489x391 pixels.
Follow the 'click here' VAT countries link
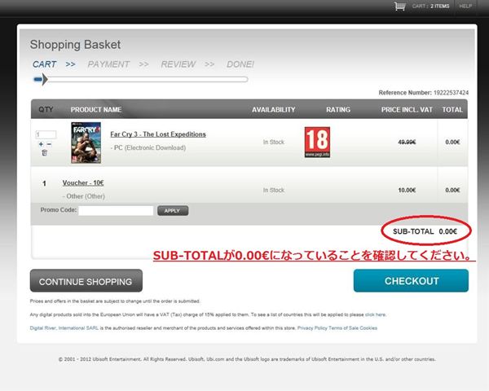click(375, 314)
